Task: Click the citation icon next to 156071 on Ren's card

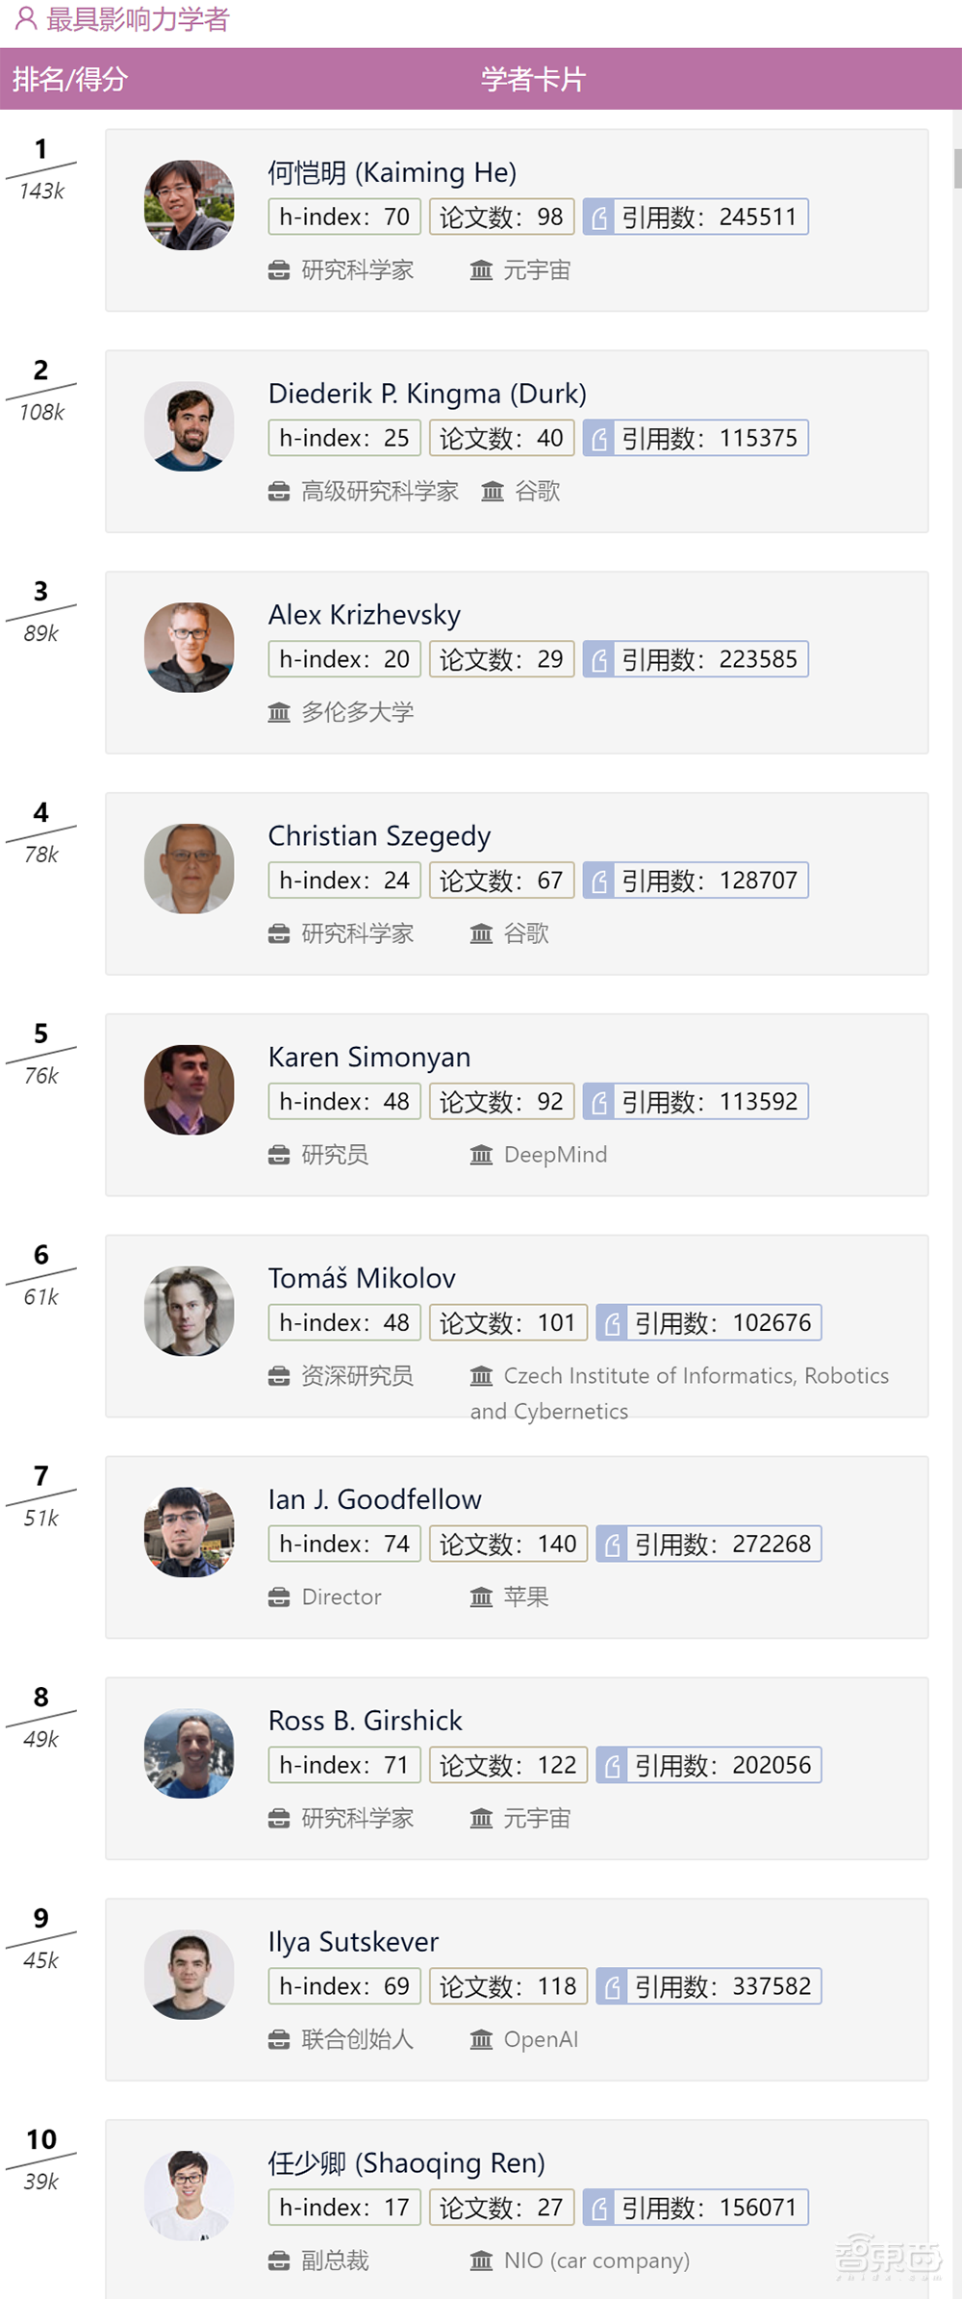Action: 599,2208
